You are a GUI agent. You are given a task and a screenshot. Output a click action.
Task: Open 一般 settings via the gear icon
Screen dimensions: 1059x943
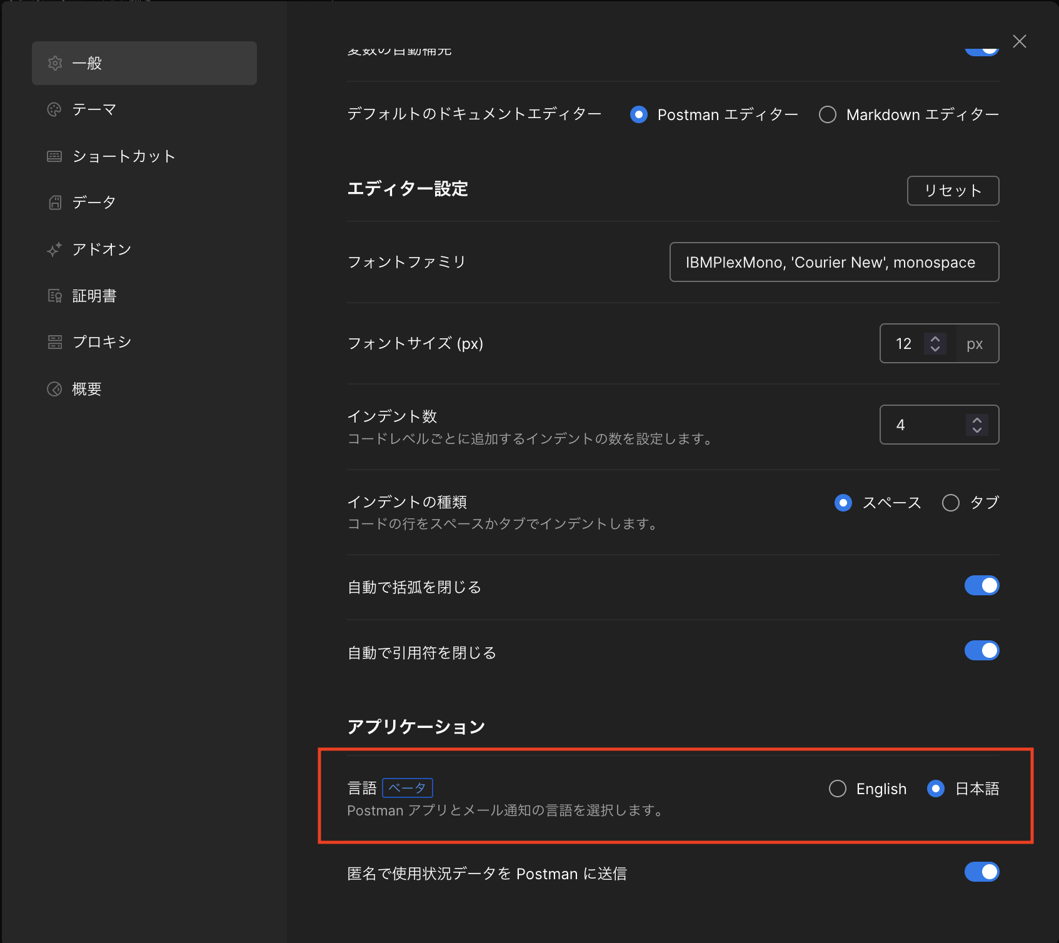tap(55, 63)
